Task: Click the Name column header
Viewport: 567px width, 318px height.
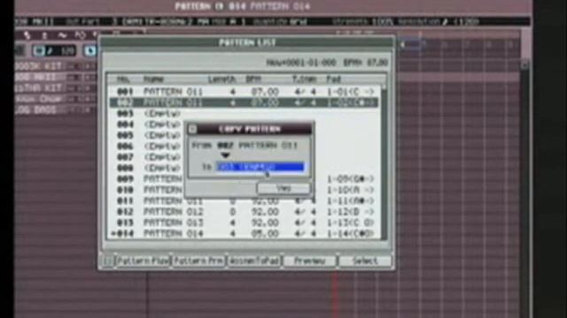Action: [153, 79]
